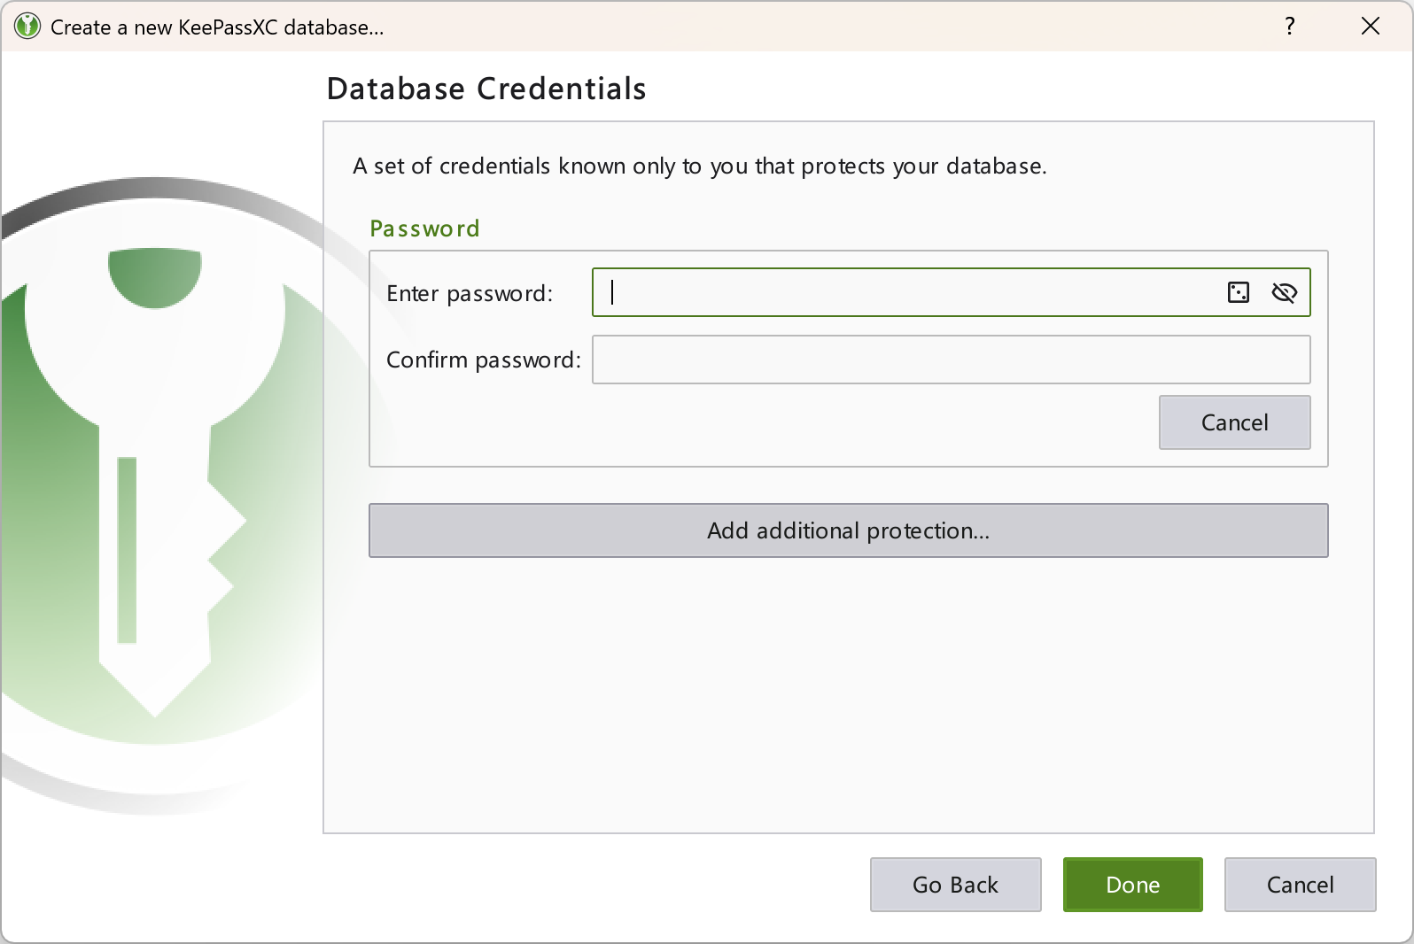Go Back to previous wizard page
The image size is (1414, 944).
pyautogui.click(x=955, y=885)
